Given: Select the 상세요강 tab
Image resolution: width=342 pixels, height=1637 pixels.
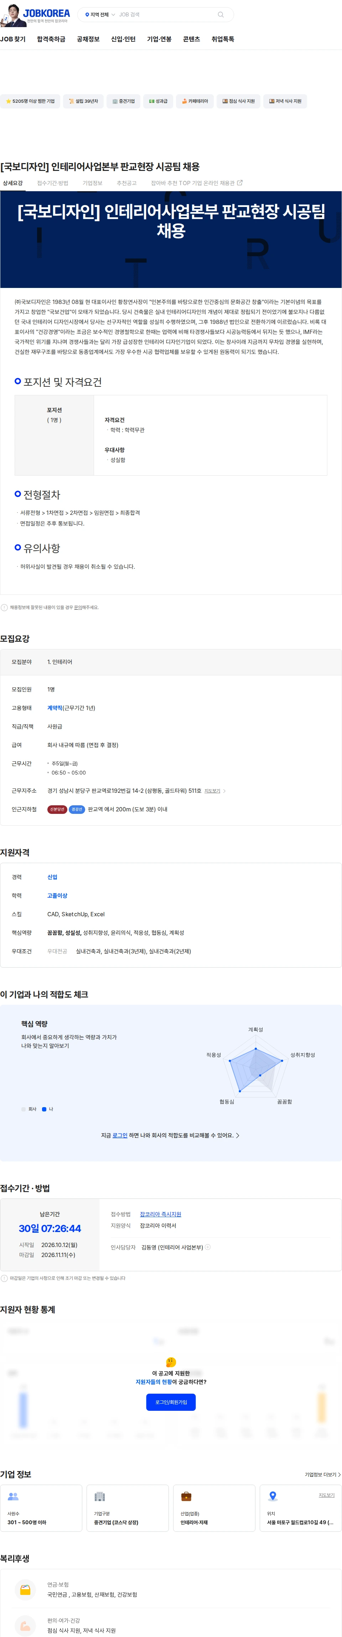Looking at the screenshot, I should point(13,183).
